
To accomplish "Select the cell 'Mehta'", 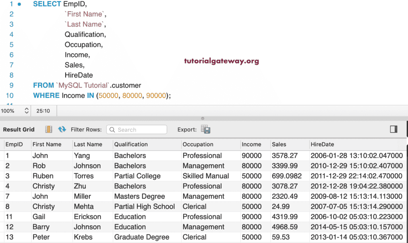I will pyautogui.click(x=83, y=206).
